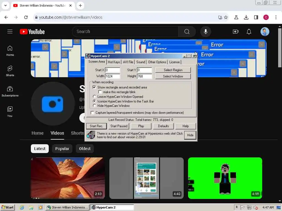This screenshot has height=211, width=282.
Task: Click the search magnifier button
Action: [187, 32]
